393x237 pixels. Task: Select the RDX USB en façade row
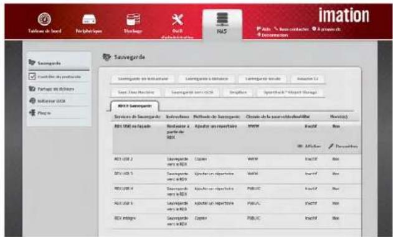(236, 137)
